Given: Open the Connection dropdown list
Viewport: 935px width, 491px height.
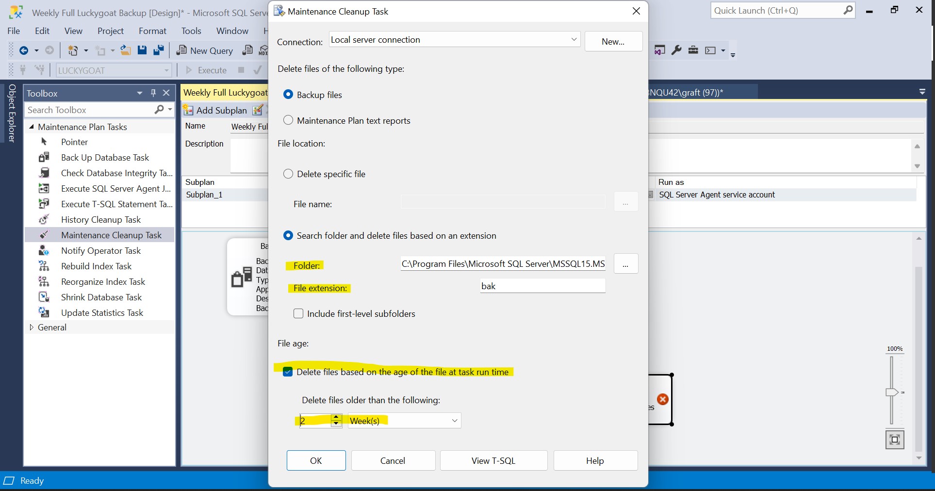Looking at the screenshot, I should tap(574, 40).
